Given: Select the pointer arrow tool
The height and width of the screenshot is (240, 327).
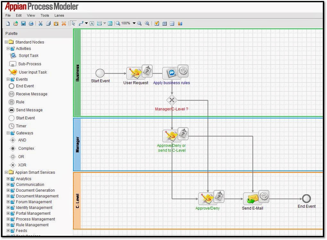Looking at the screenshot, I should tap(73, 24).
